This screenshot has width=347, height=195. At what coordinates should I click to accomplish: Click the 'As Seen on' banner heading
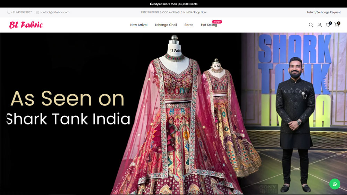pos(67,99)
